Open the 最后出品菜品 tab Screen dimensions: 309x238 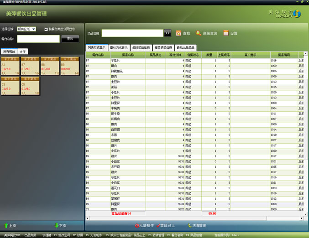[x=186, y=47]
